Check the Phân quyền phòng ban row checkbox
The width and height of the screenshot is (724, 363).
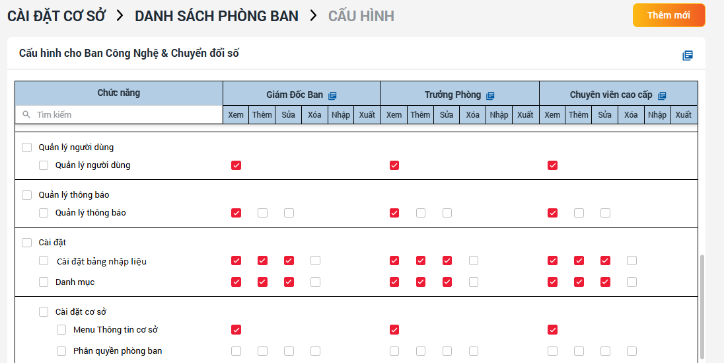pos(61,351)
